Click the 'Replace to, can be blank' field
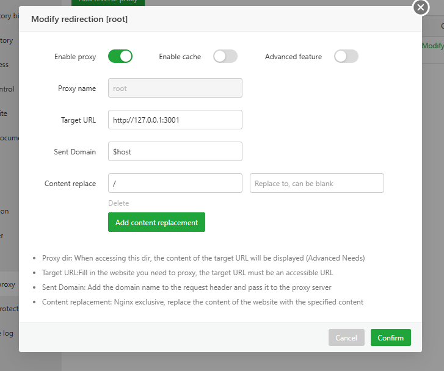444x371 pixels. coord(316,183)
